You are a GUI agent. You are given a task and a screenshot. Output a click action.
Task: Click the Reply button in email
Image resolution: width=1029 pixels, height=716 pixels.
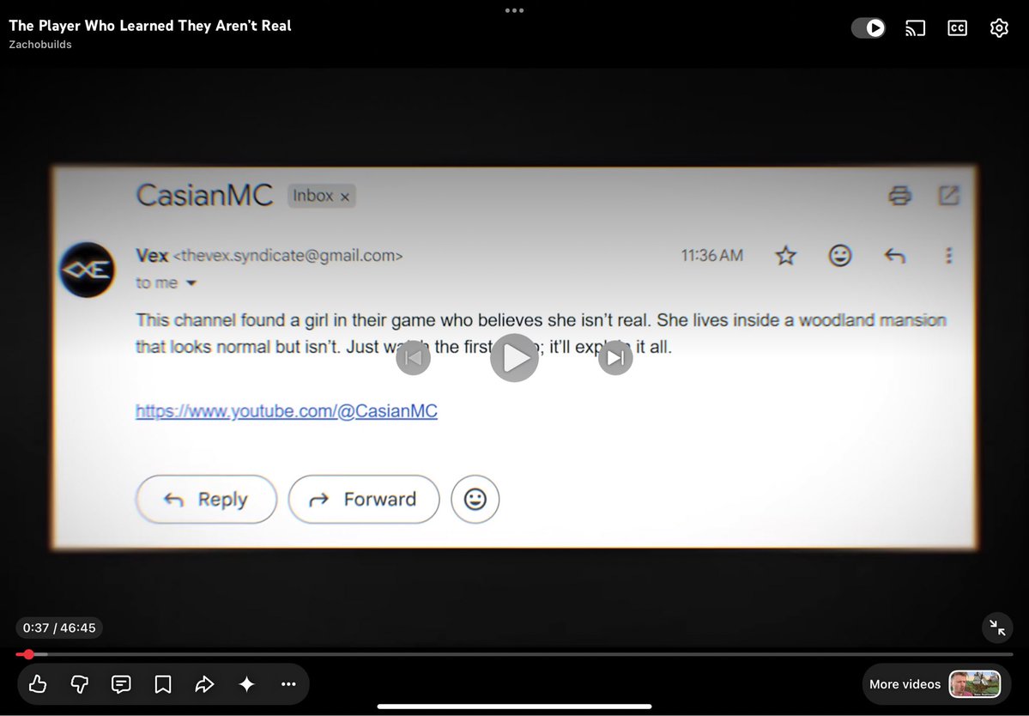(206, 500)
